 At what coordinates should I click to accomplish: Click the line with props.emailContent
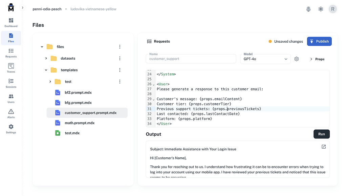click(199, 99)
